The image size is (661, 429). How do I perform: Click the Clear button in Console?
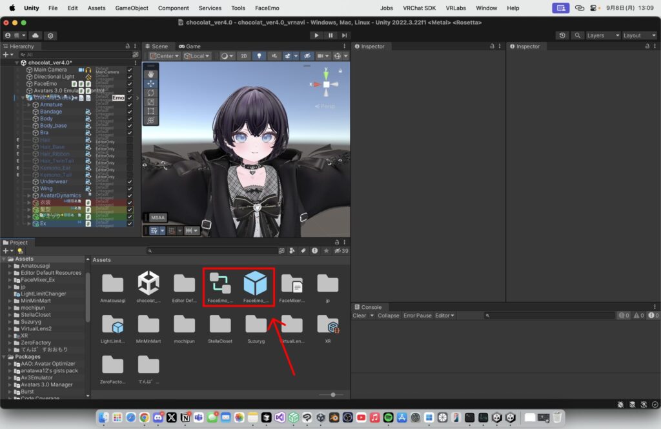point(360,315)
